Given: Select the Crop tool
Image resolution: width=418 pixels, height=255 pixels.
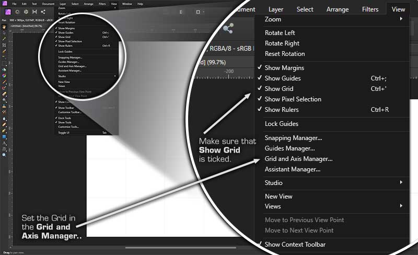Looking at the screenshot, I should tap(4, 45).
